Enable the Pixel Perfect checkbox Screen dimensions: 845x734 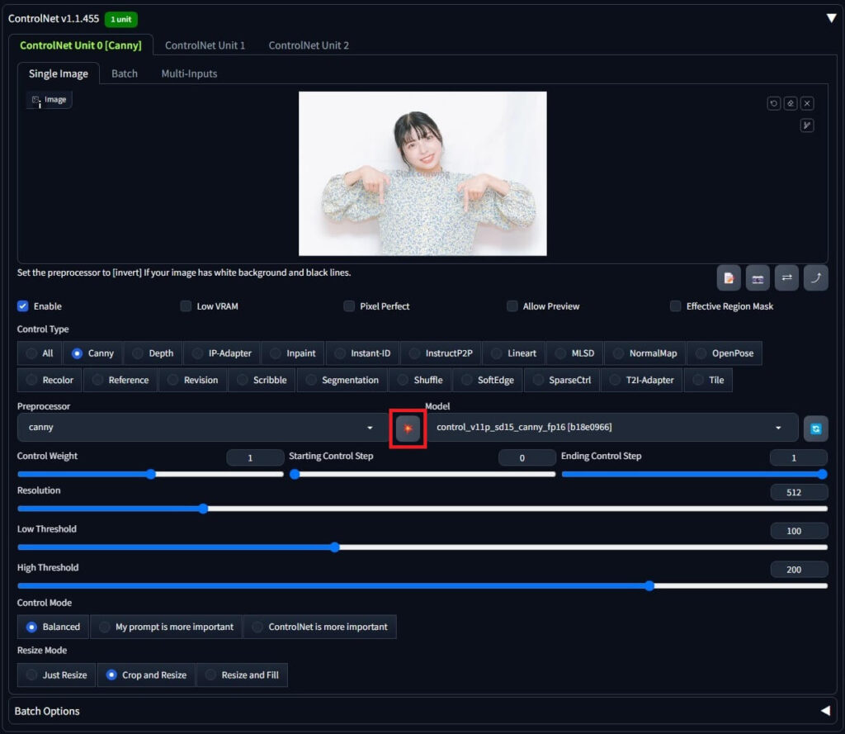coord(349,306)
